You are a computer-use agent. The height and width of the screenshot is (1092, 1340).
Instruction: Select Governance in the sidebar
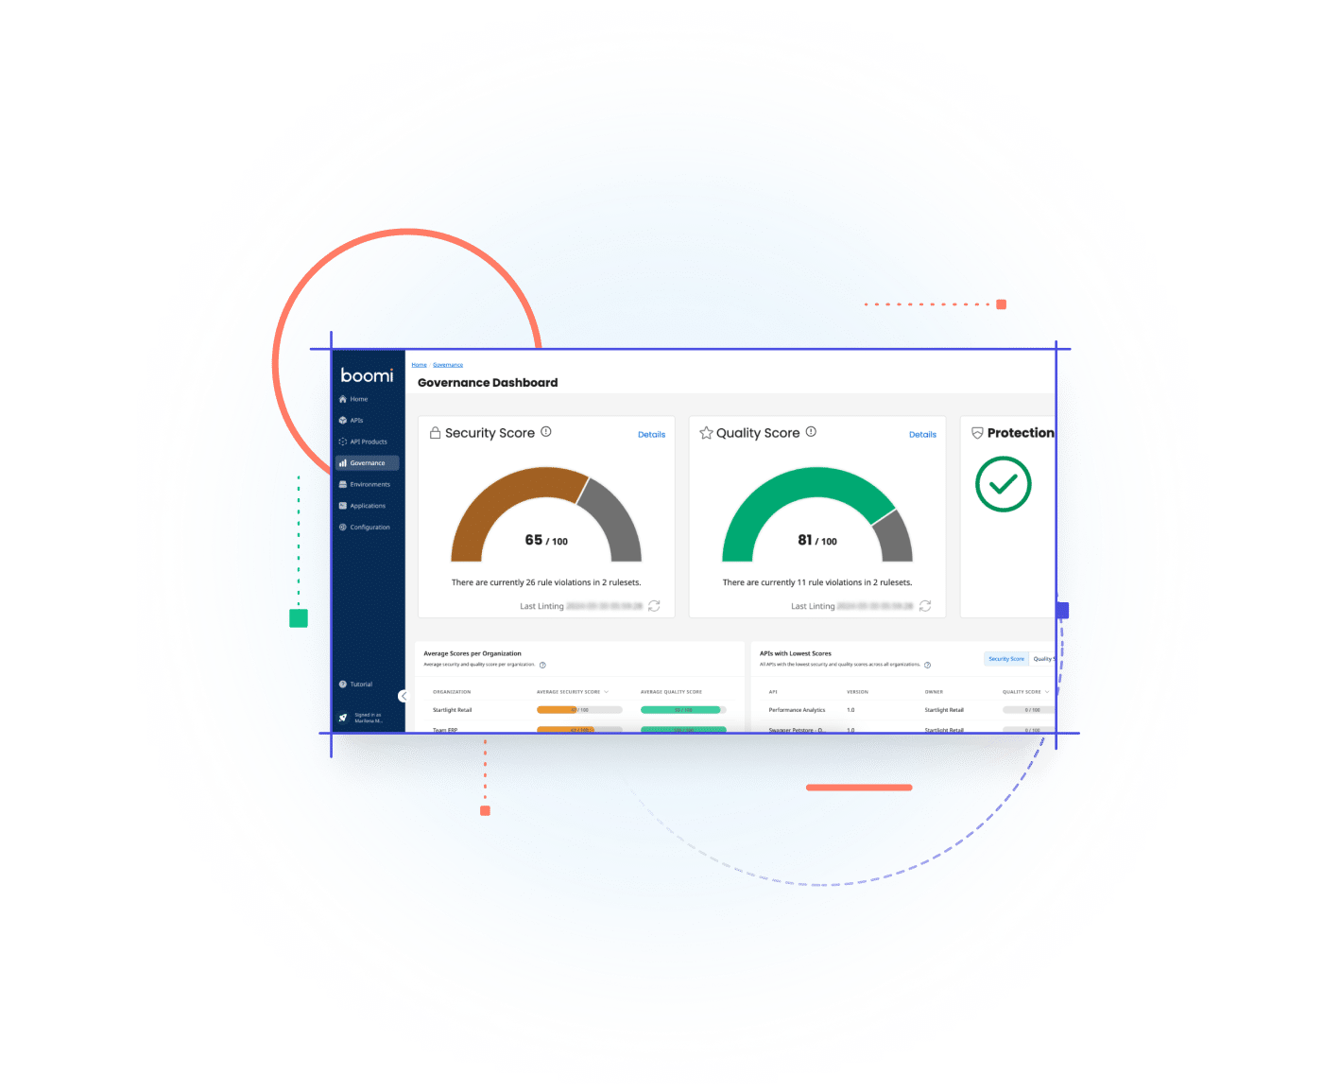(x=368, y=463)
